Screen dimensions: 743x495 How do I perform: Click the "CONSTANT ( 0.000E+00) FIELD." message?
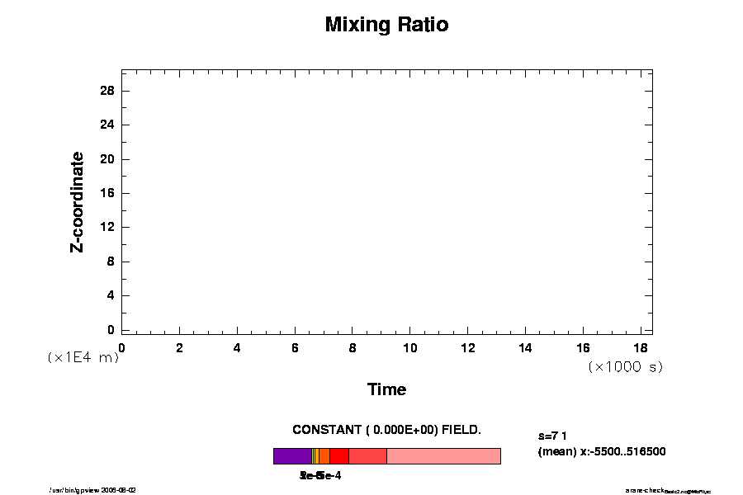[x=386, y=430]
